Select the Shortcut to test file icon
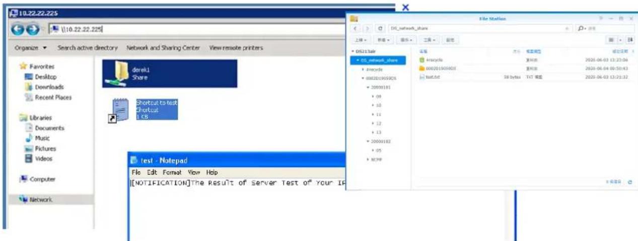The width and height of the screenshot is (638, 241). [x=118, y=111]
